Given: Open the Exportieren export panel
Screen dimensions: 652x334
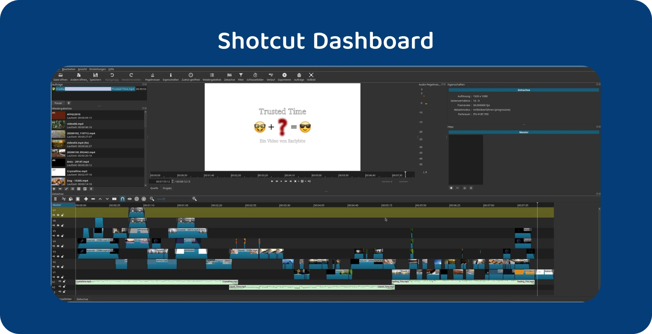Looking at the screenshot, I should (x=284, y=77).
